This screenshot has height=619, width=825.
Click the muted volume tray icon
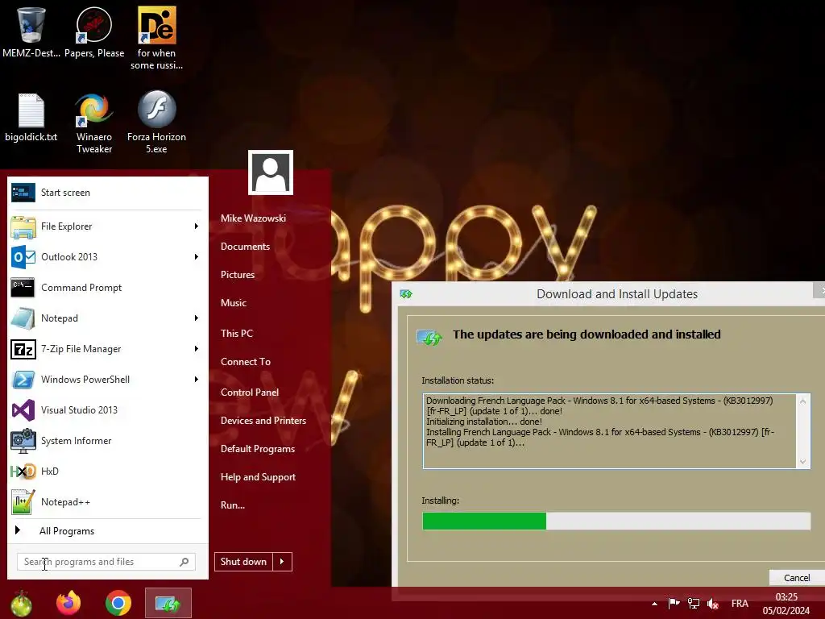tap(713, 603)
